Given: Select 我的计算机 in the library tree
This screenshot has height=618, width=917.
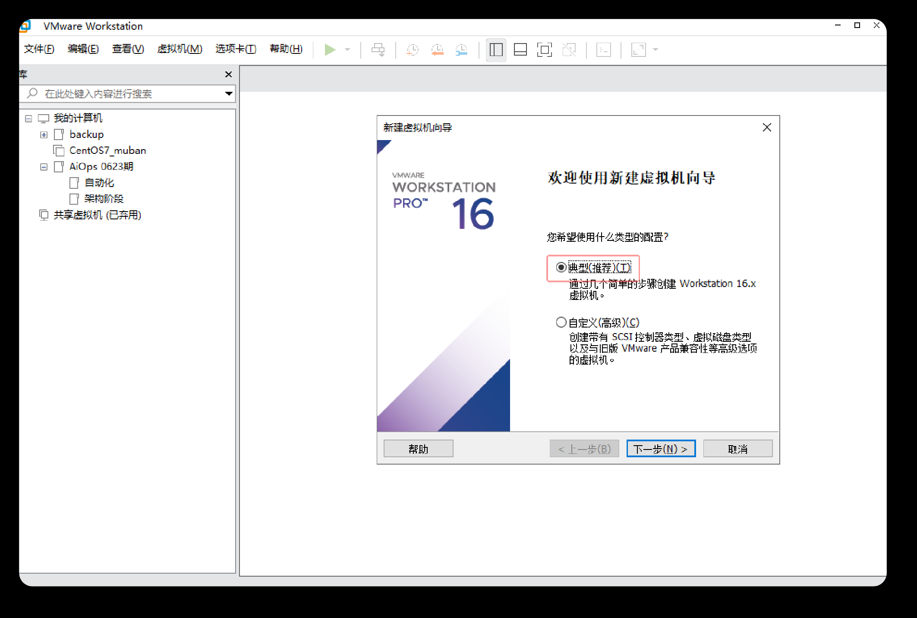Looking at the screenshot, I should (x=78, y=118).
